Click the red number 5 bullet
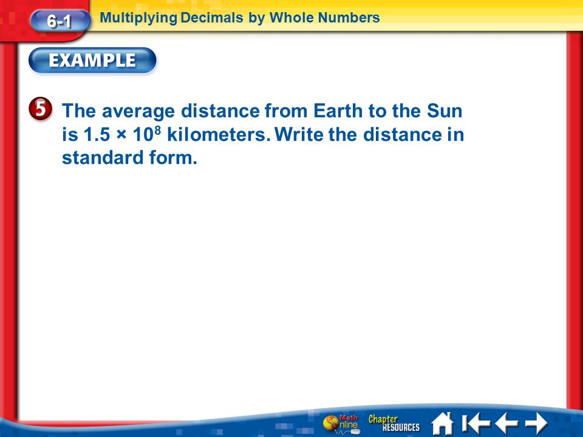 (x=40, y=109)
